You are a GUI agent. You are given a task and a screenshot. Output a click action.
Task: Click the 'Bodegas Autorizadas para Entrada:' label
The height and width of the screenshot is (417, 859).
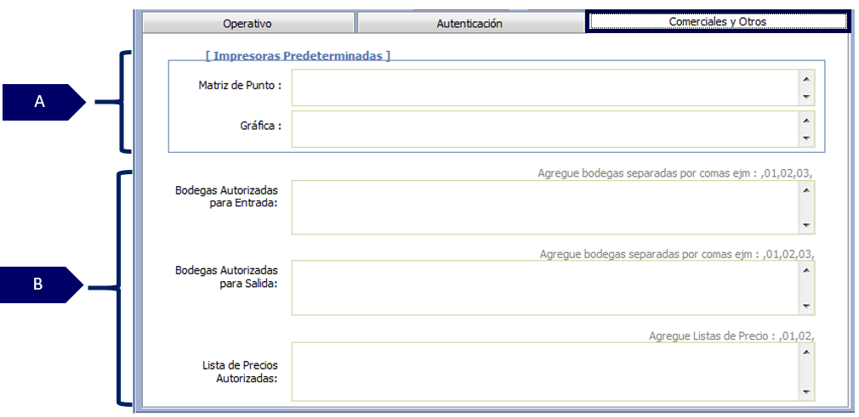[226, 196]
